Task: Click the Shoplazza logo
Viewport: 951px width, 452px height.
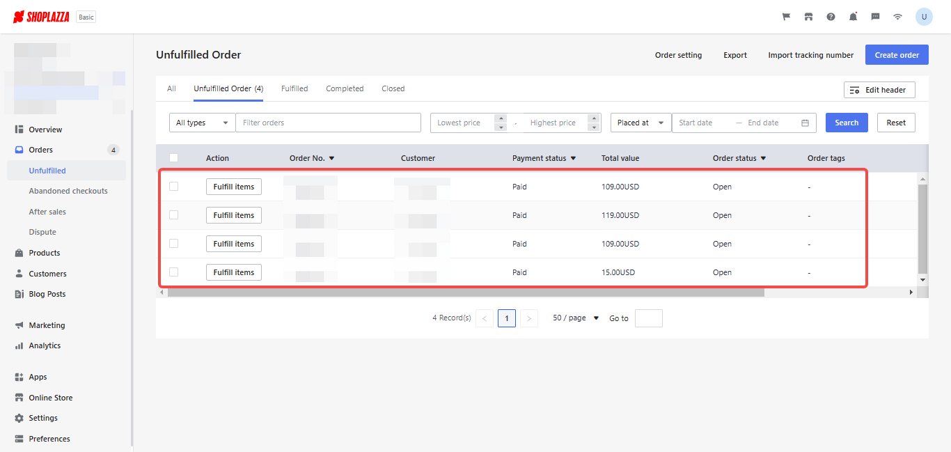Action: pos(41,17)
